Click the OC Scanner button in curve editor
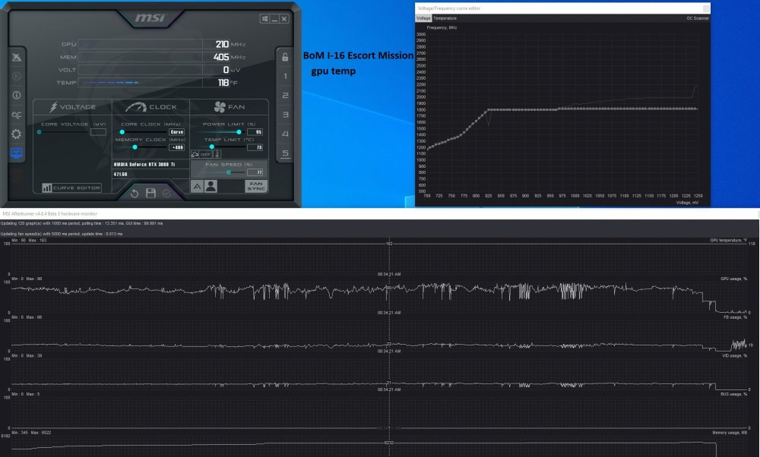760x457 pixels. coord(698,17)
